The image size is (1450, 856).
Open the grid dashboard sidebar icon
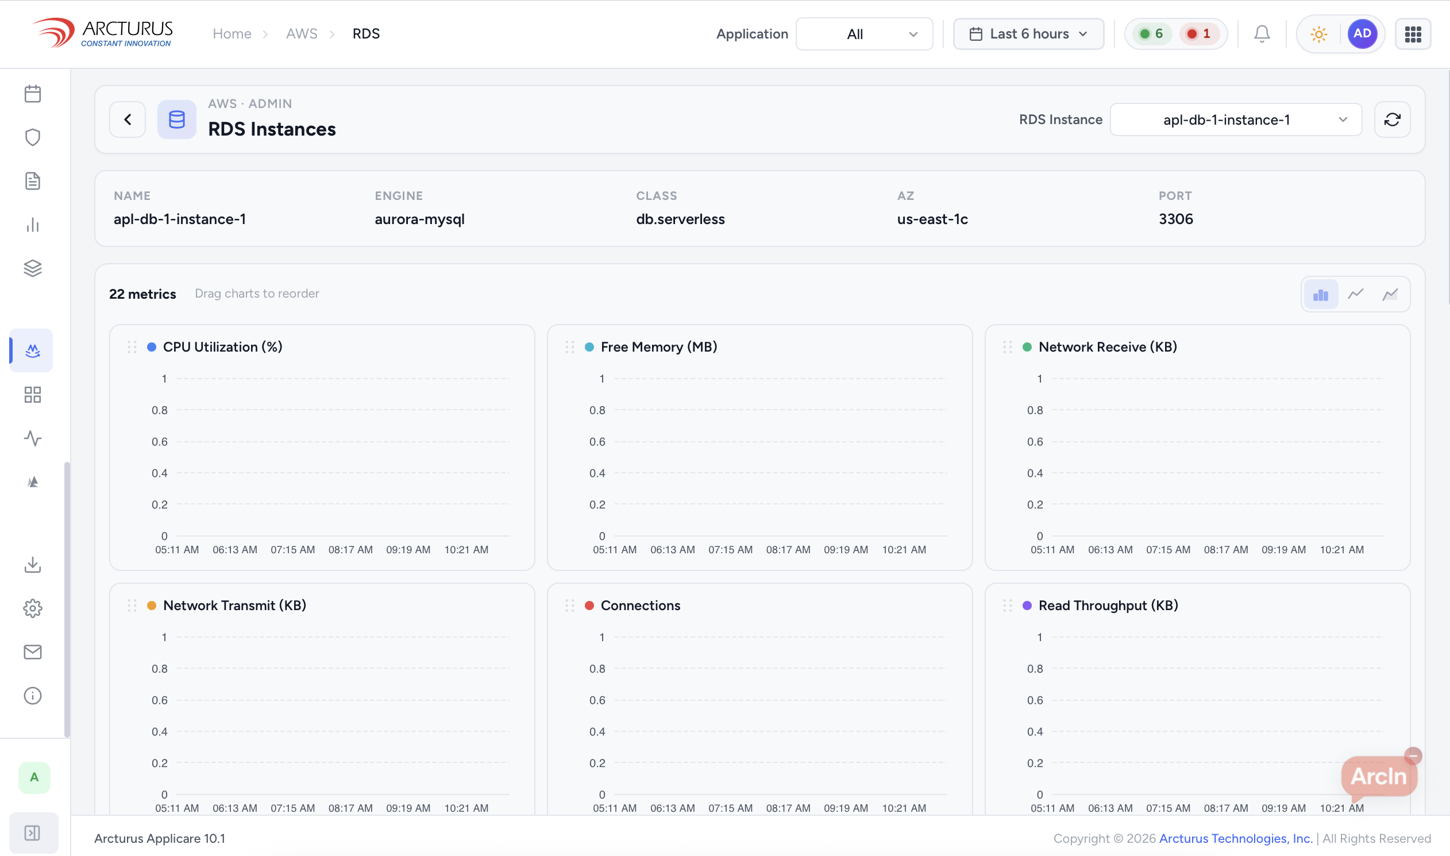(33, 395)
